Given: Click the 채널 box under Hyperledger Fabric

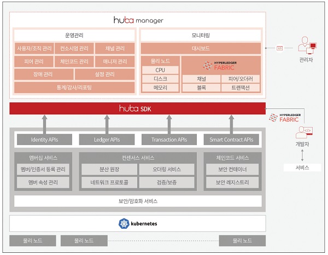Looking at the screenshot, I should point(201,79).
